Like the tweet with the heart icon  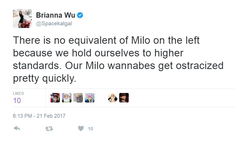[x=81, y=128]
